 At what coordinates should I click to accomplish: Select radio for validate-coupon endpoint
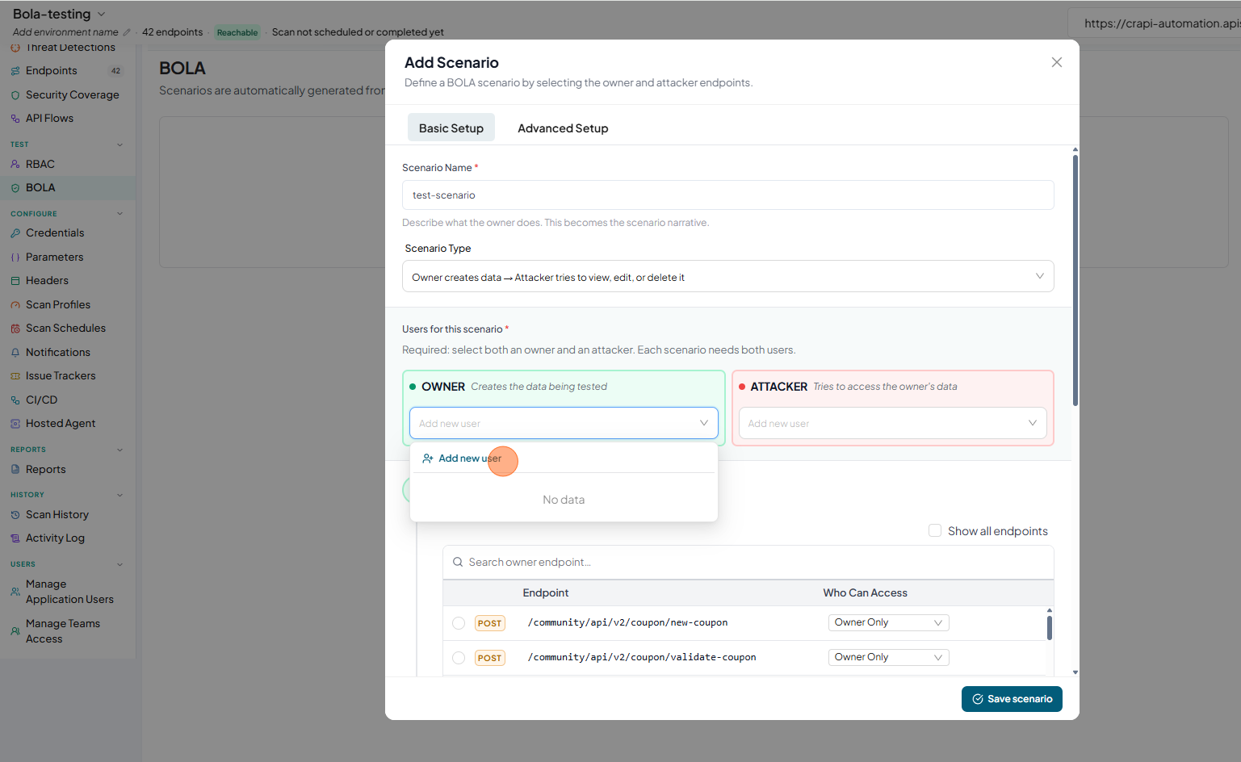(459, 658)
